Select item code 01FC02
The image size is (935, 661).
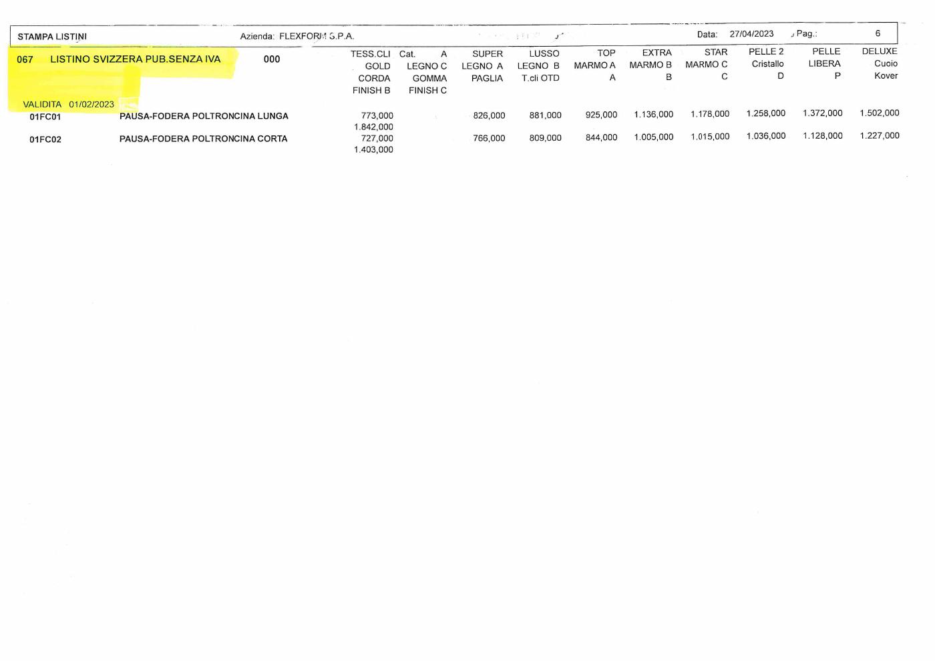coord(45,139)
